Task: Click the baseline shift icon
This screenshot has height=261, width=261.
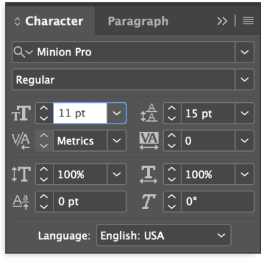Action: 21,202
